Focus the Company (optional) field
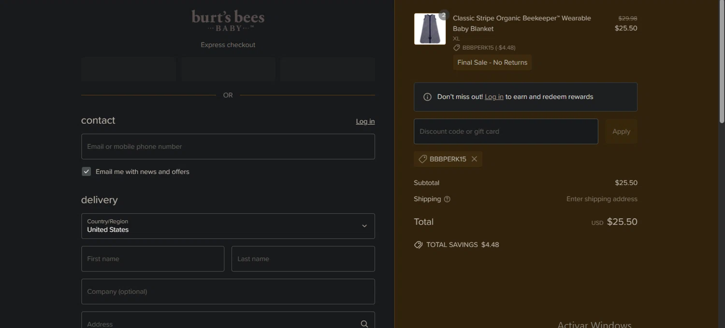The image size is (725, 328). pos(228,292)
